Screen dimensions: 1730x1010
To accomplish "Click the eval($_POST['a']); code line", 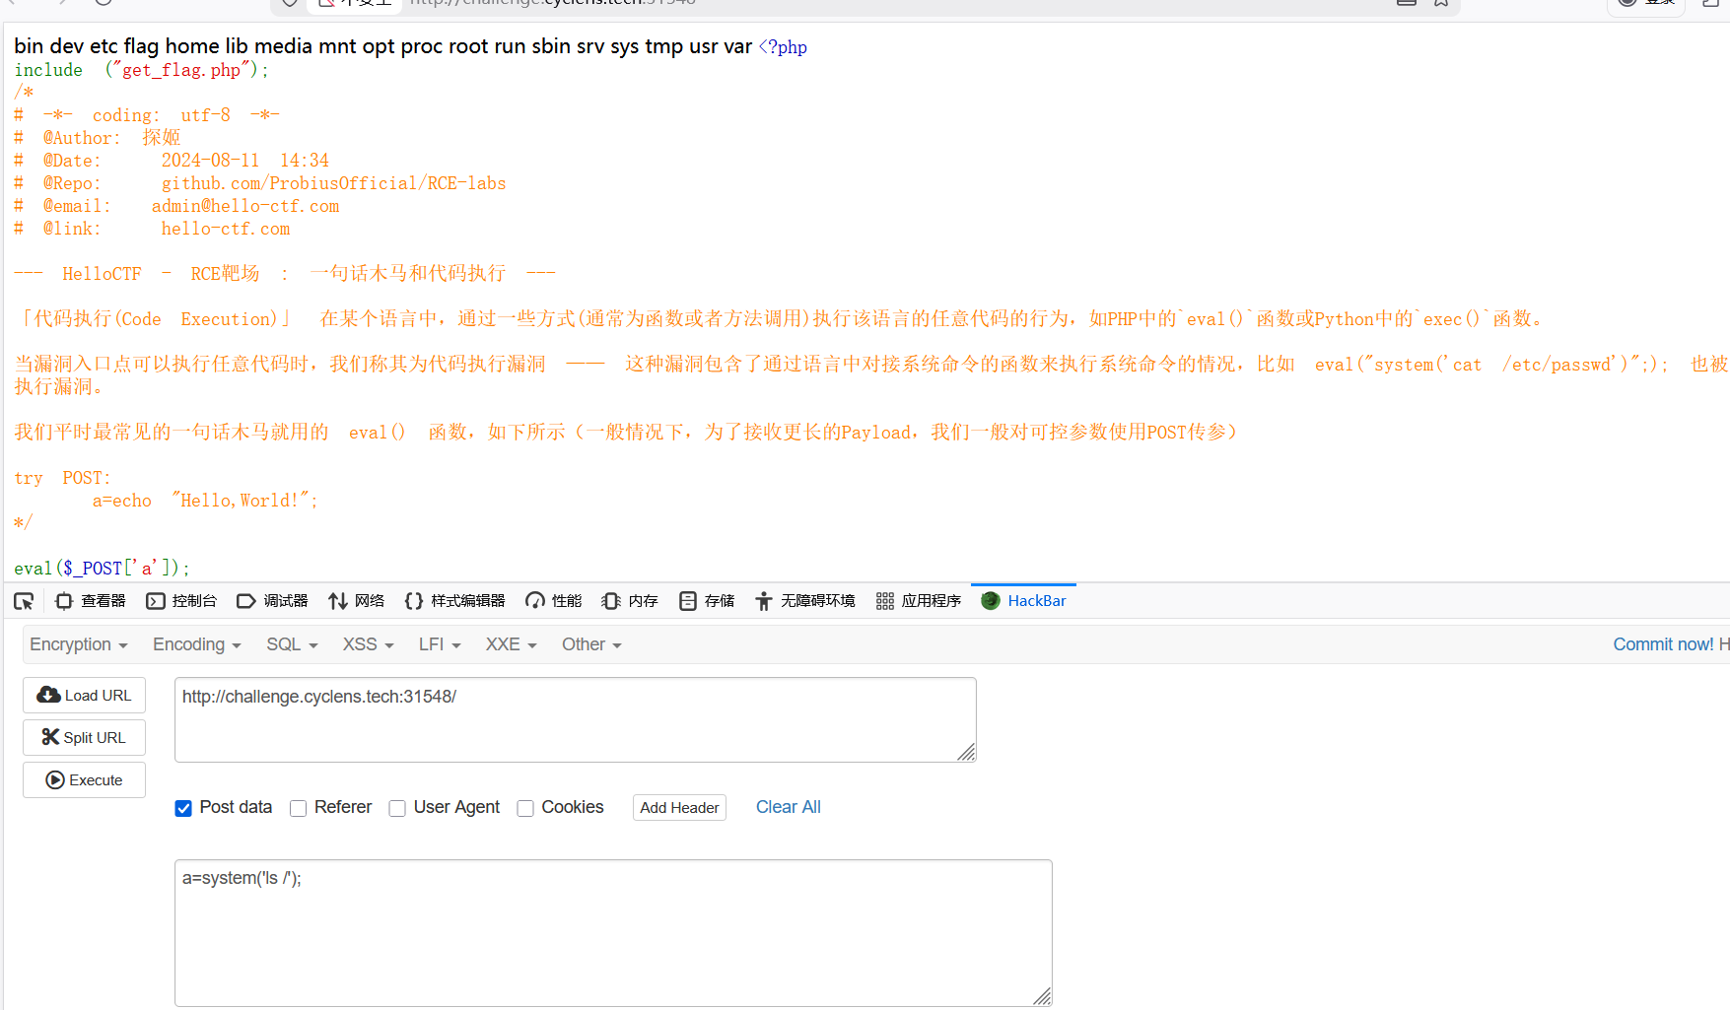I will coord(102,568).
